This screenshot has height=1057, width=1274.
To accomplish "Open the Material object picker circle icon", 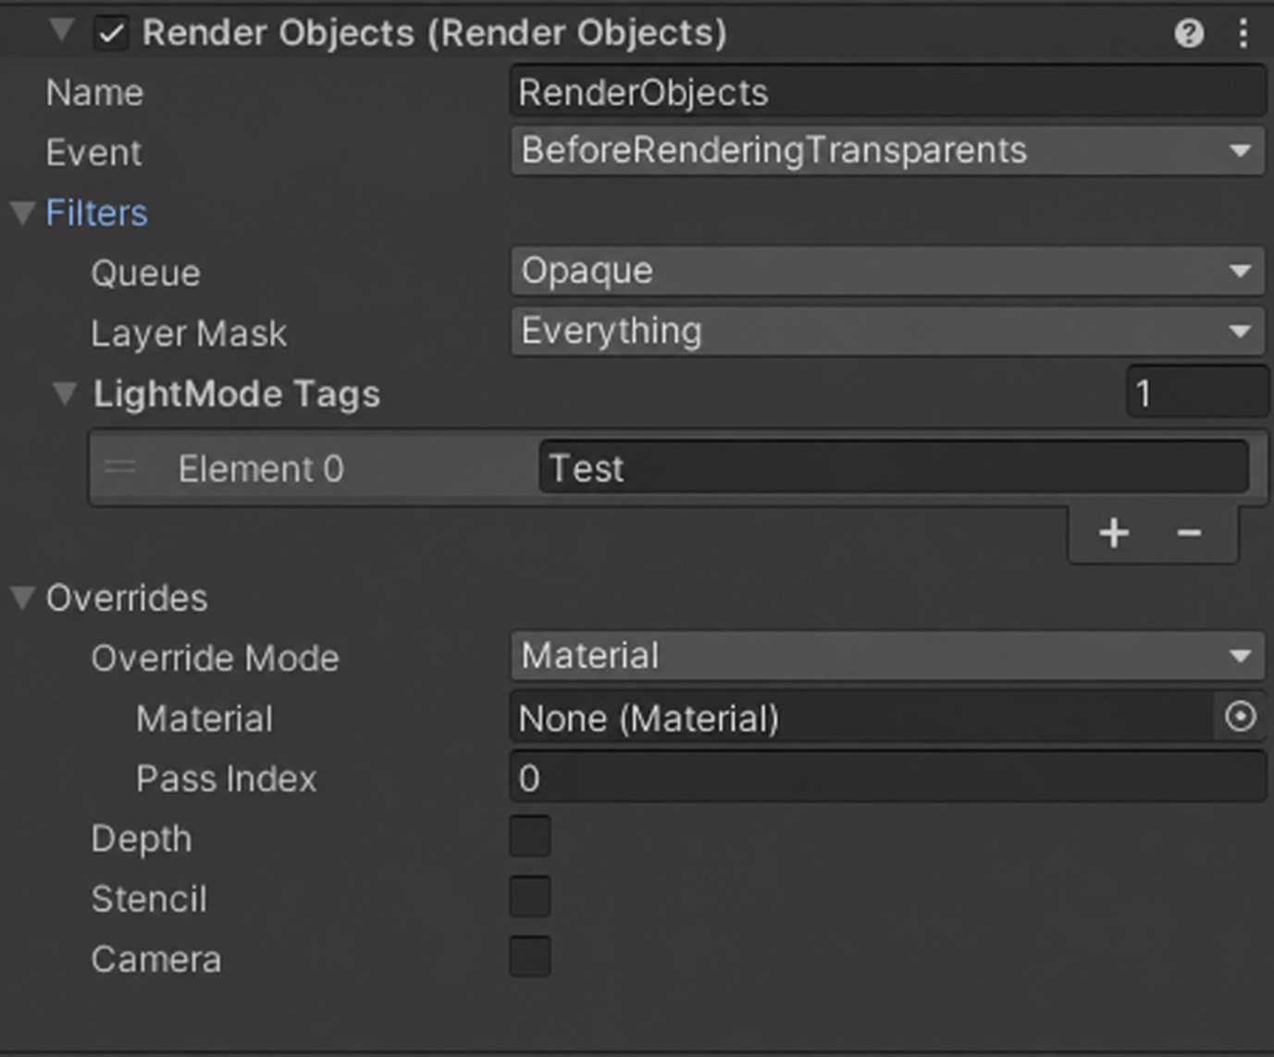I will tap(1240, 716).
